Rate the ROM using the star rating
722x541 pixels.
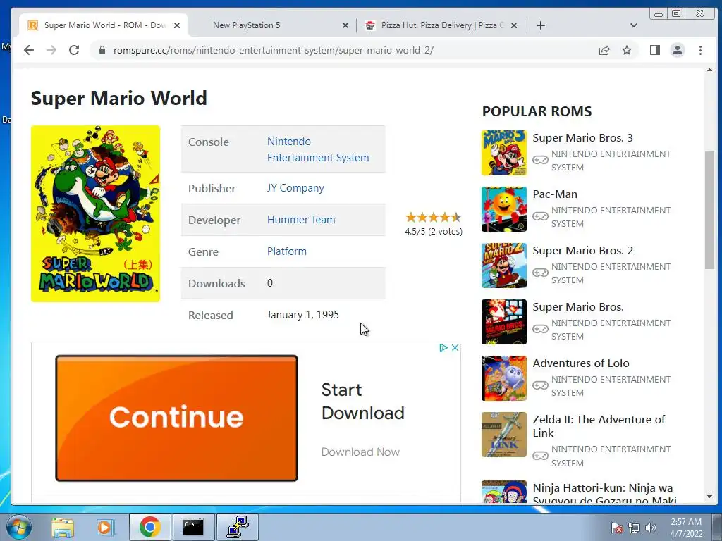pyautogui.click(x=434, y=217)
